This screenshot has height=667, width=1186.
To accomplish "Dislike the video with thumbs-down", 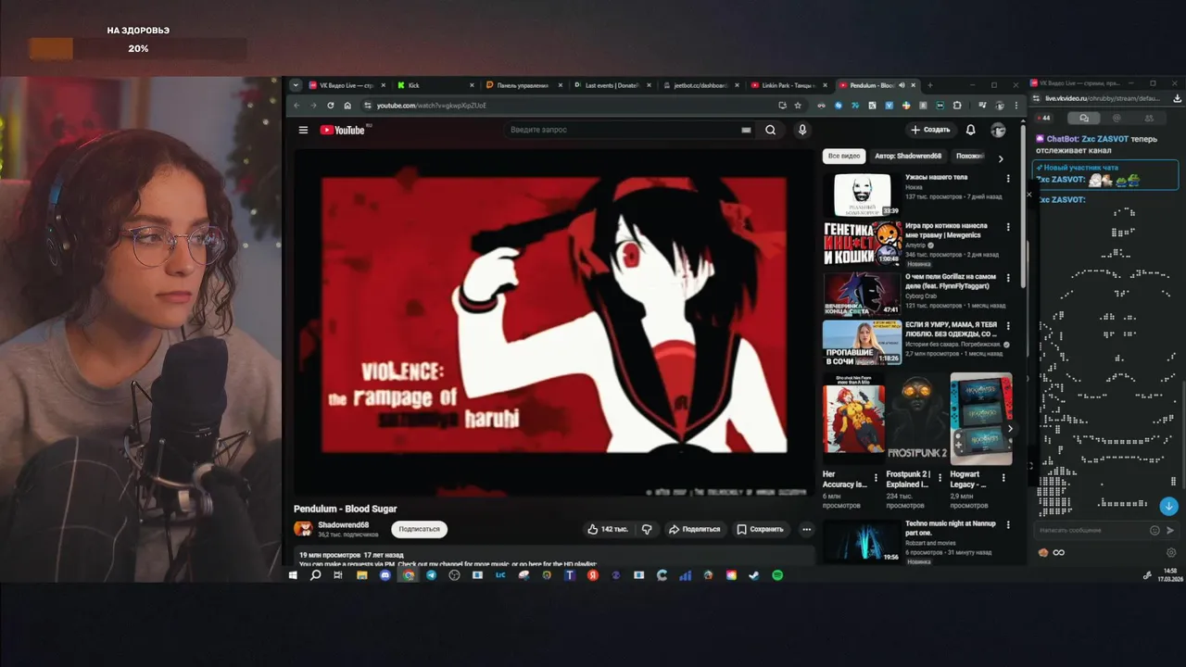I will click(647, 529).
